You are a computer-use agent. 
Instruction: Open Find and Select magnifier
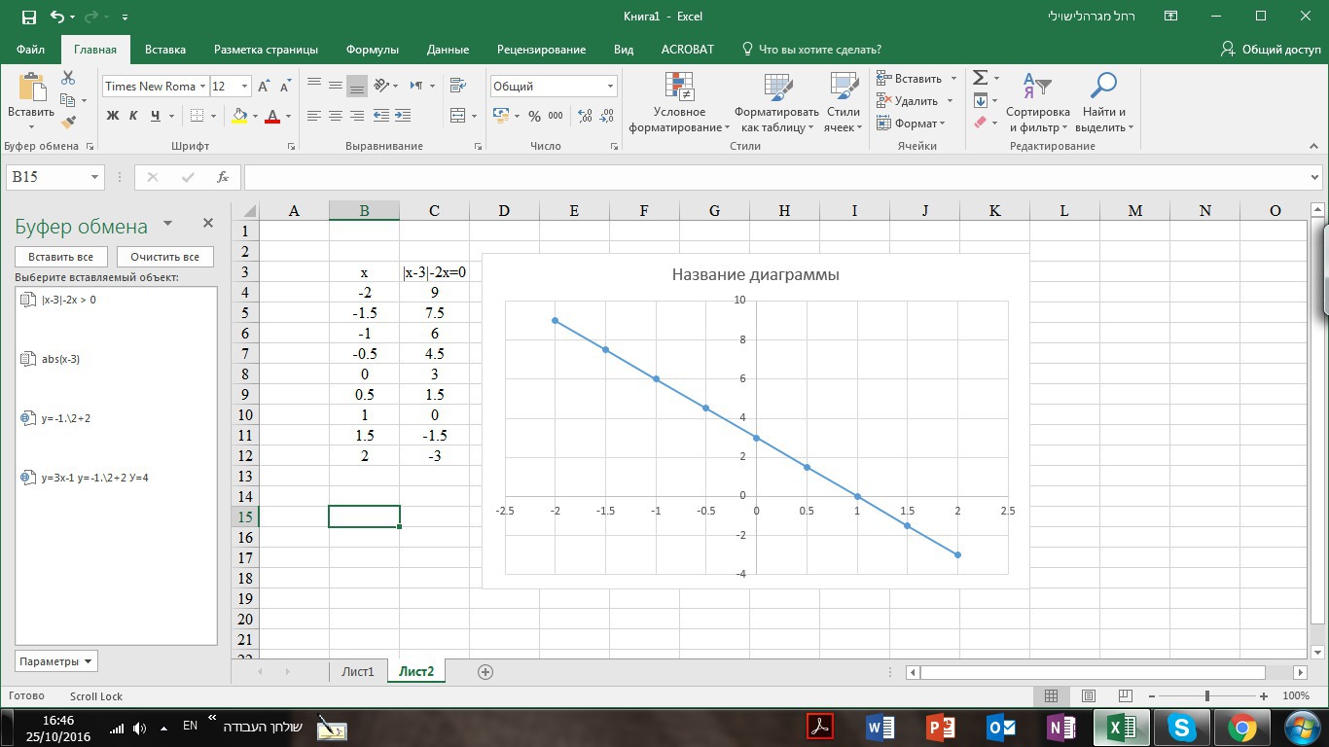tap(1103, 86)
